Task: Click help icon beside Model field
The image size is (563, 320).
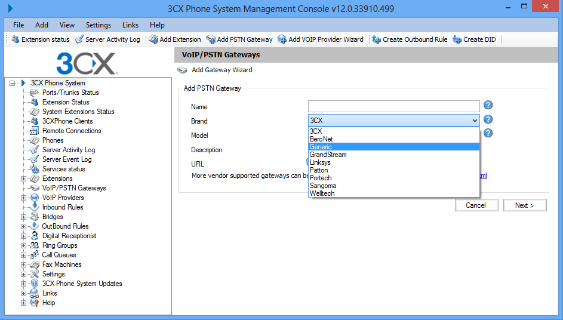Action: coord(488,133)
